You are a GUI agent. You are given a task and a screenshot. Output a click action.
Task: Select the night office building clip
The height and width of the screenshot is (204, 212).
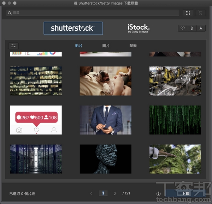point(36,81)
